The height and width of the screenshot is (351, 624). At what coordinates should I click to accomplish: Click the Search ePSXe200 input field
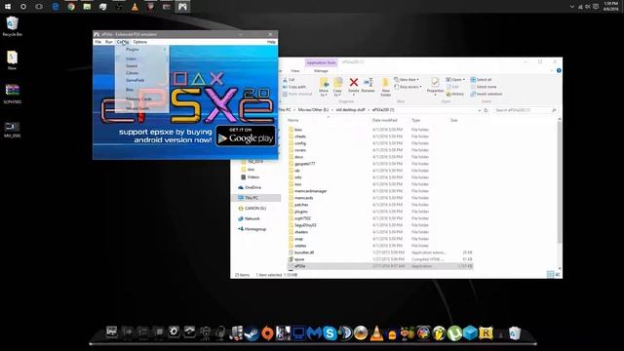[x=526, y=110]
